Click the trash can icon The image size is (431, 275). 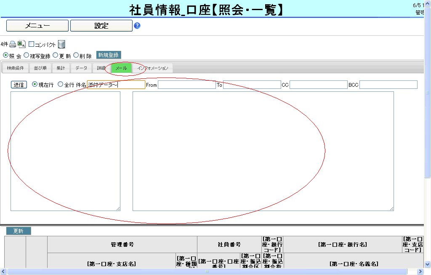coord(61,44)
